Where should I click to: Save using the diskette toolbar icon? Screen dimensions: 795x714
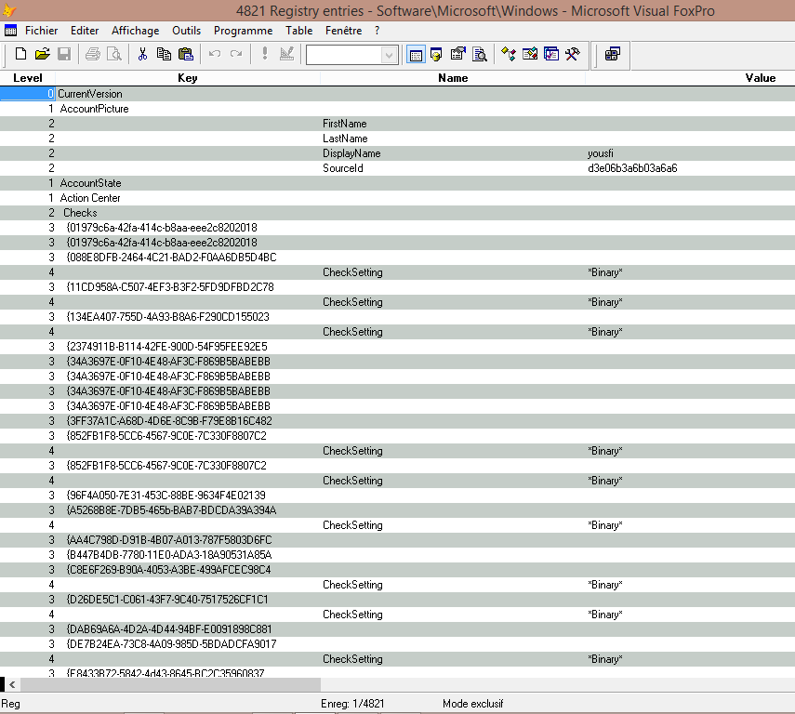click(x=65, y=54)
